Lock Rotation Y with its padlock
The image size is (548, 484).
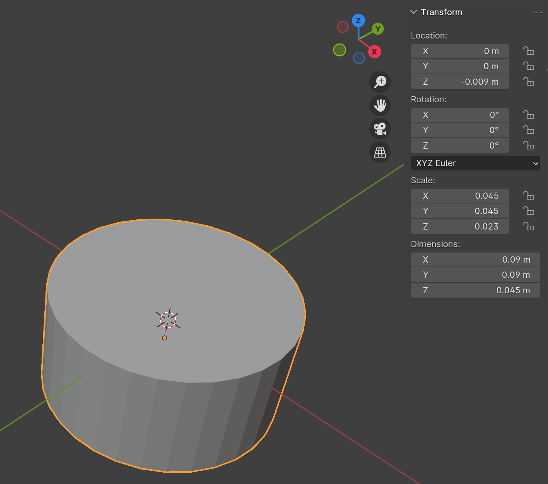coord(528,130)
